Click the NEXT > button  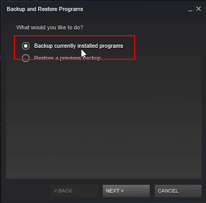pos(126,191)
